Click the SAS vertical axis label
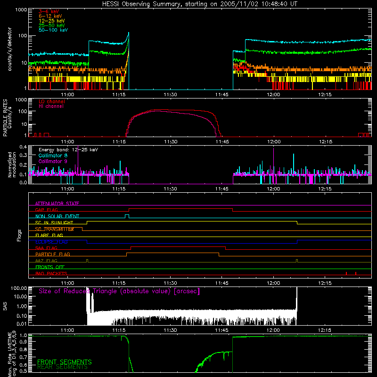This screenshot has height=377, width=377. coord(5,306)
